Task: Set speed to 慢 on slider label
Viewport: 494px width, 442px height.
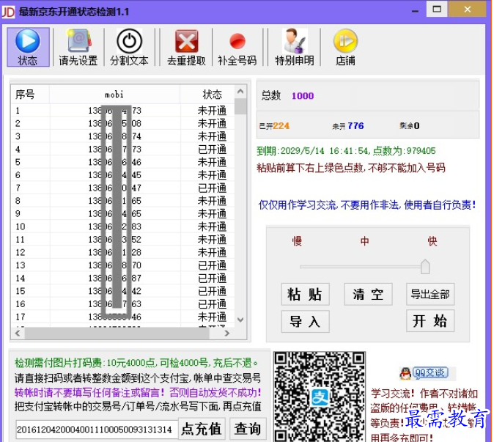Action: pos(297,241)
